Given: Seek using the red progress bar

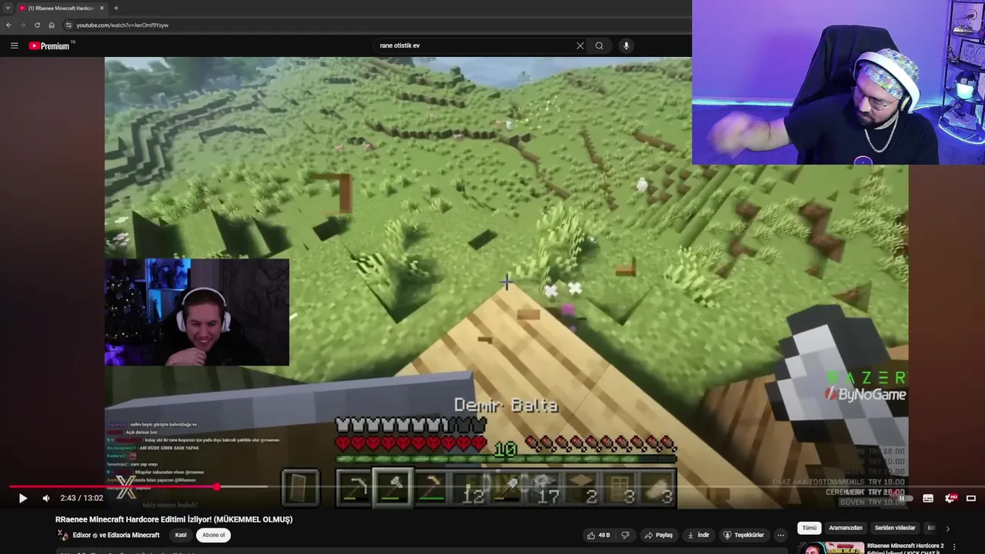Looking at the screenshot, I should tap(113, 486).
